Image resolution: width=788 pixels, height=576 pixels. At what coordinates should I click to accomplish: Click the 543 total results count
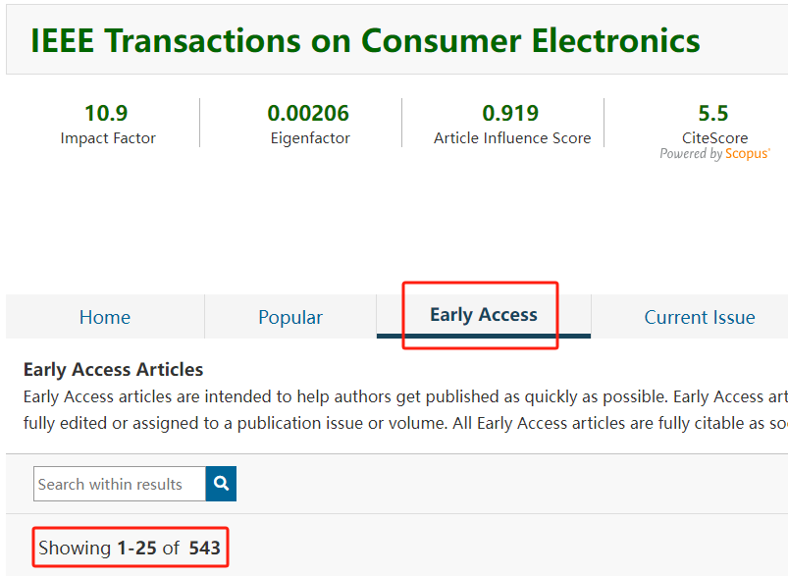tap(204, 548)
